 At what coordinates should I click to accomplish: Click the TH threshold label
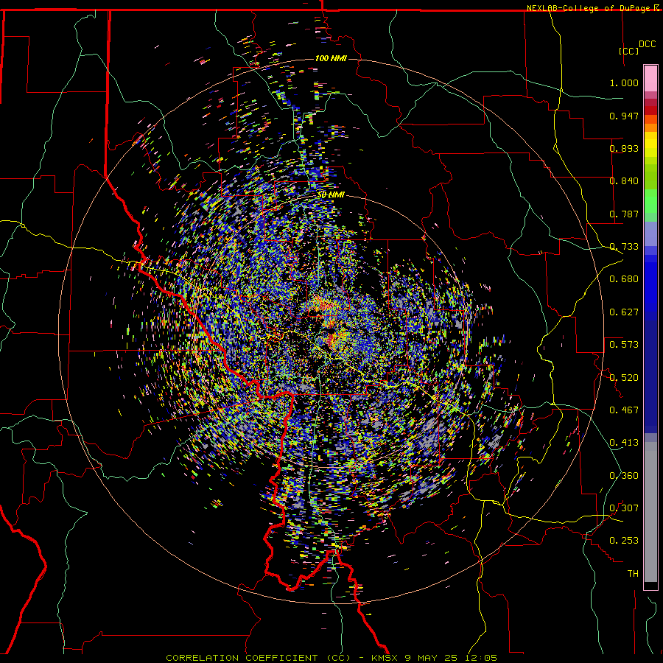tap(633, 574)
